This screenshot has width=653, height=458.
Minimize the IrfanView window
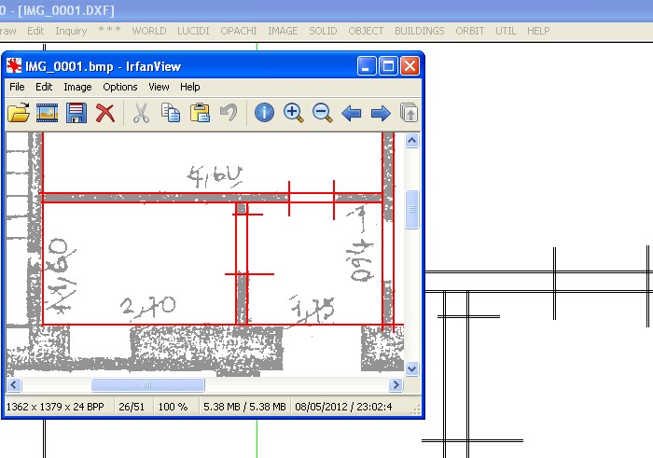tap(367, 66)
